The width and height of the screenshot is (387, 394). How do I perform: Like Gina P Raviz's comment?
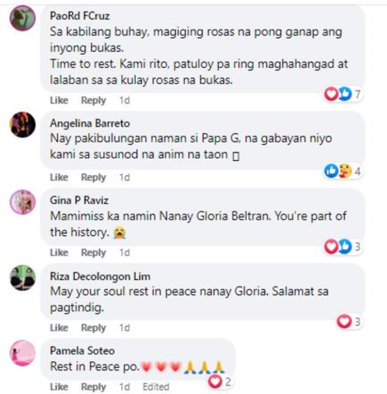tap(59, 252)
